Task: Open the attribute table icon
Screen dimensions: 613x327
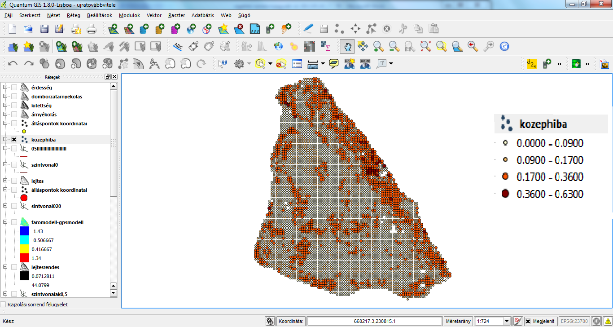Action: (x=297, y=64)
